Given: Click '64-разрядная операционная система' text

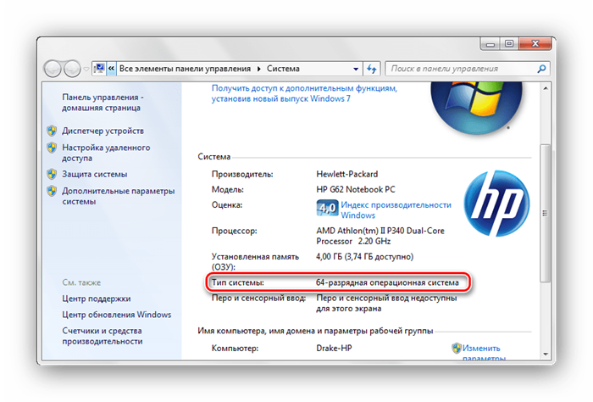Looking at the screenshot, I should click(388, 282).
